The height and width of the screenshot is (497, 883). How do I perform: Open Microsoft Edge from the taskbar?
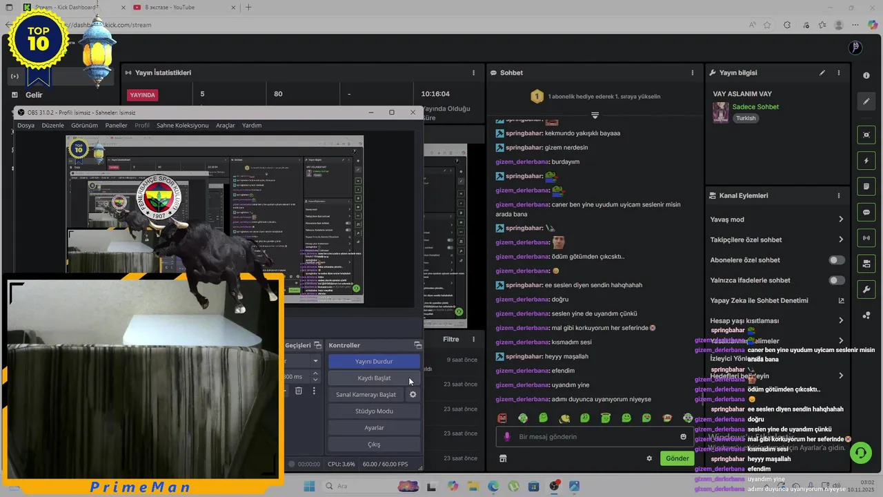click(493, 486)
